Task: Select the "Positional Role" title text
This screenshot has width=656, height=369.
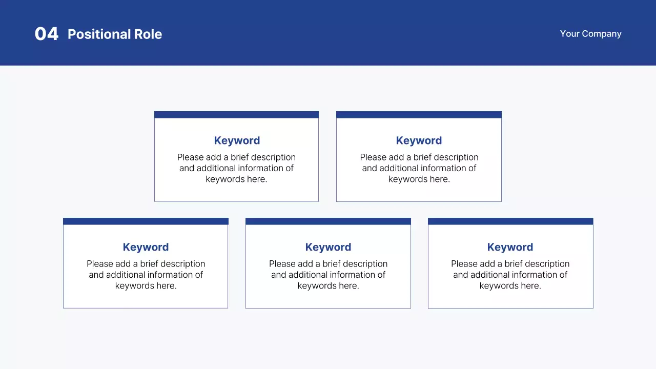Action: click(115, 34)
